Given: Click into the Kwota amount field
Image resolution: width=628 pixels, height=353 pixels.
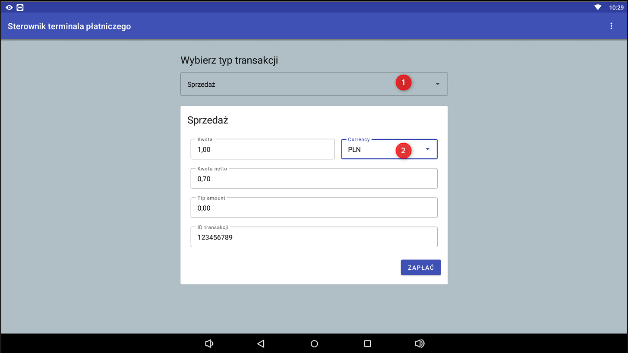Looking at the screenshot, I should pyautogui.click(x=262, y=149).
